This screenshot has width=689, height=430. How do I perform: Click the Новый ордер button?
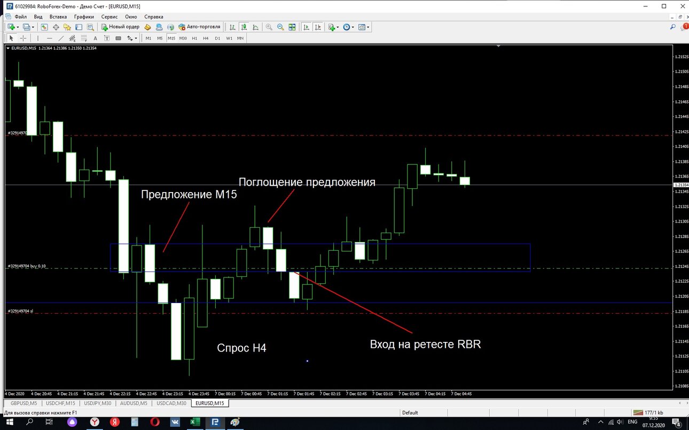[120, 27]
